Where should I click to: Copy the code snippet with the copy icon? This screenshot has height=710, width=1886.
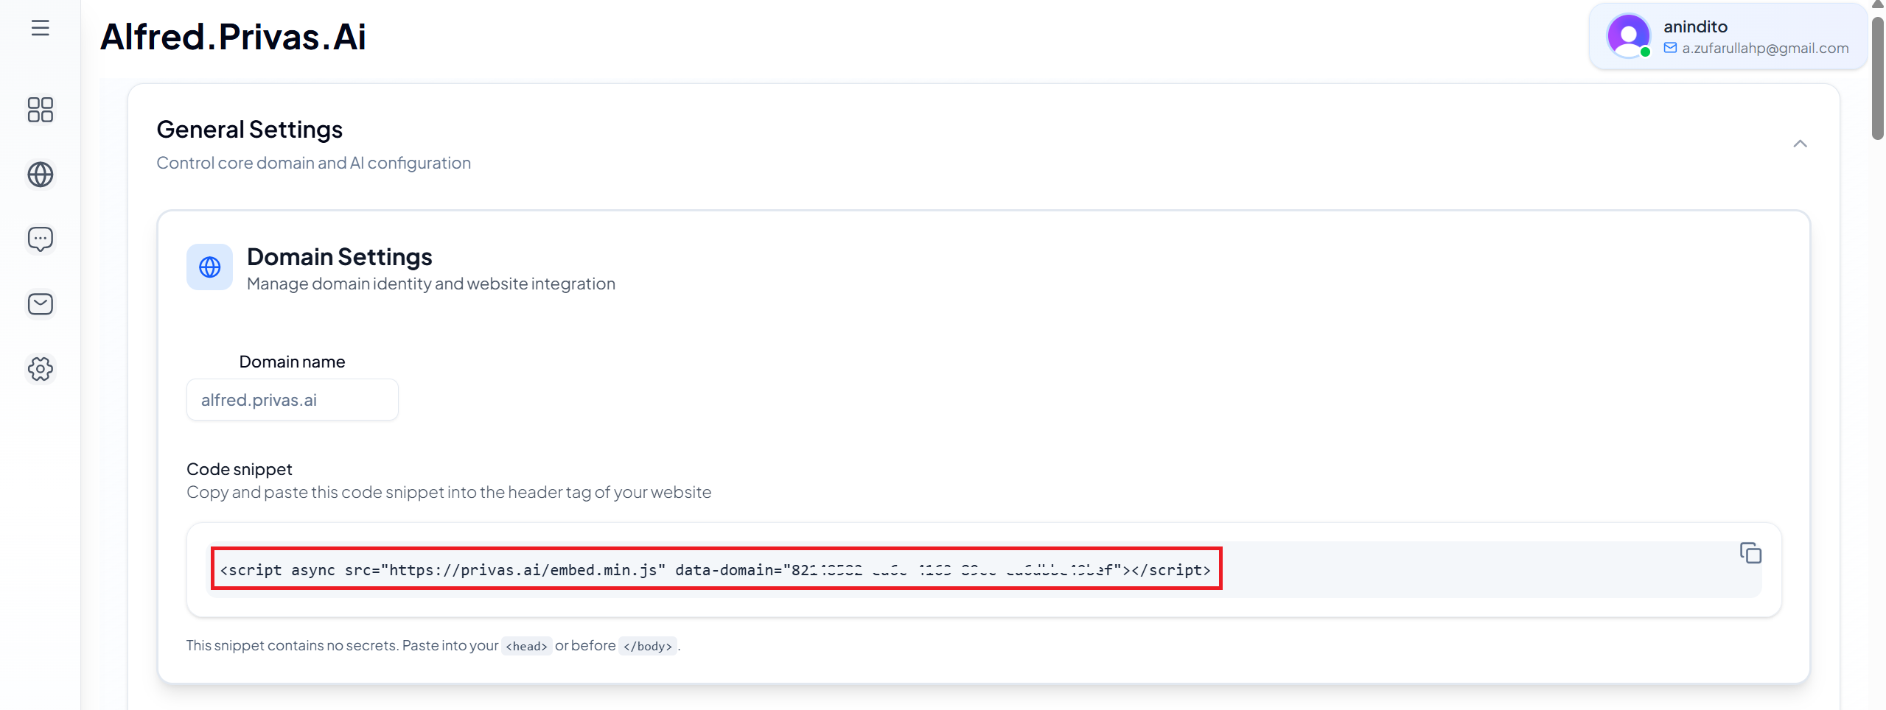point(1750,553)
